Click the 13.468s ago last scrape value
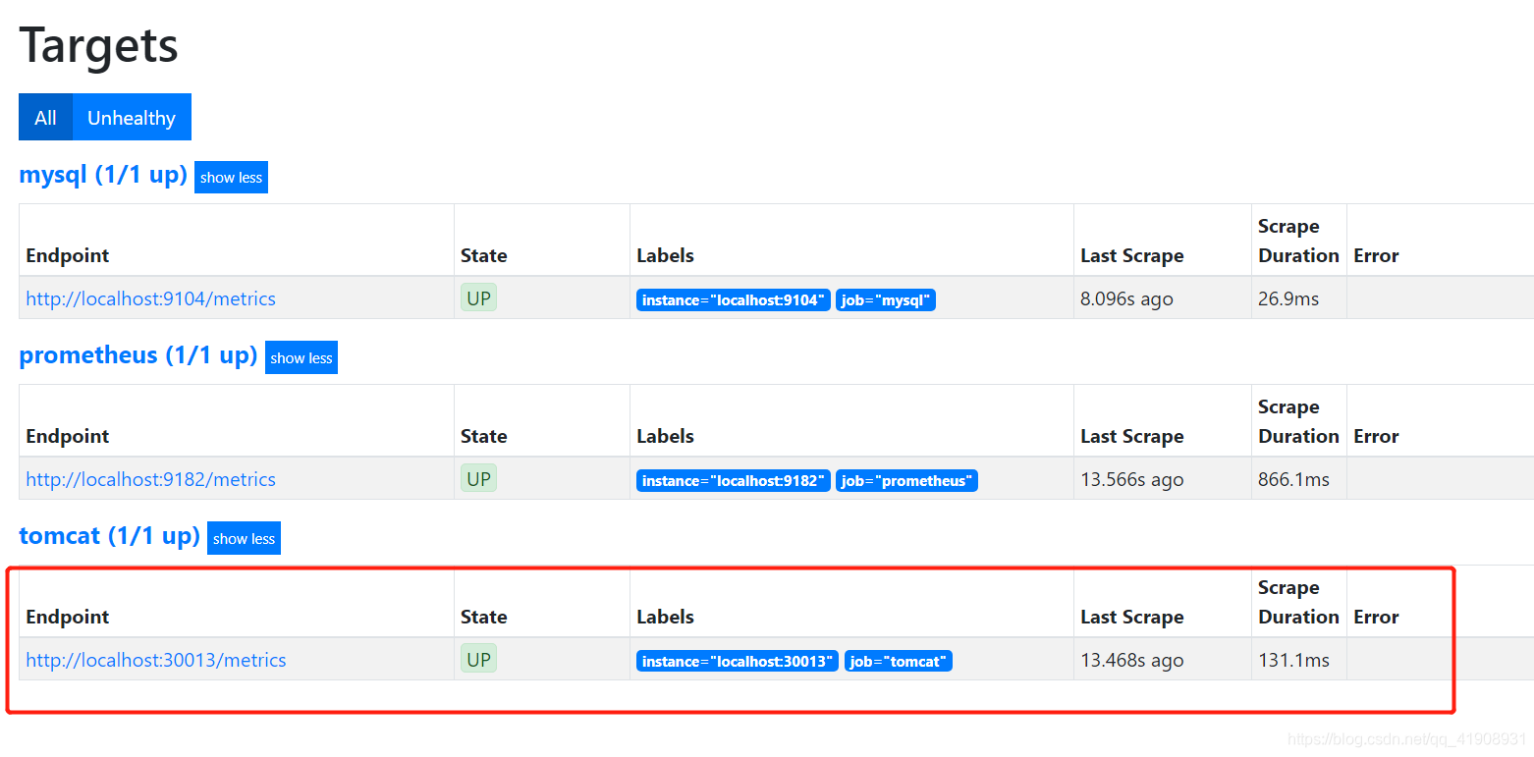Viewport: 1534px width, 757px height. pyautogui.click(x=1132, y=660)
